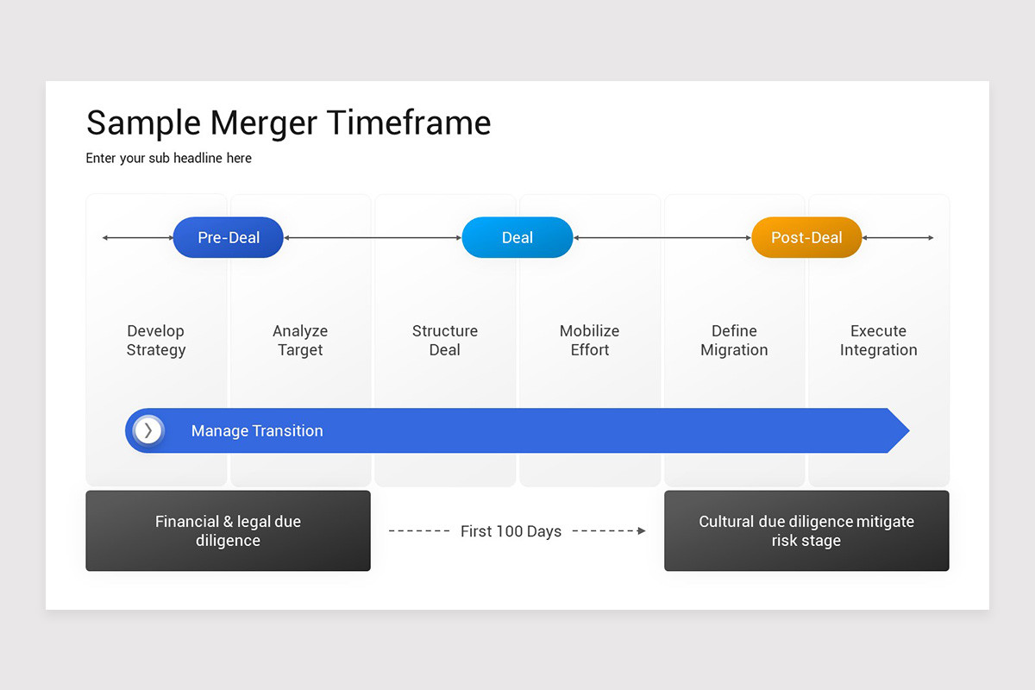1035x690 pixels.
Task: Switch to the Define Migration stage
Action: pyautogui.click(x=734, y=340)
